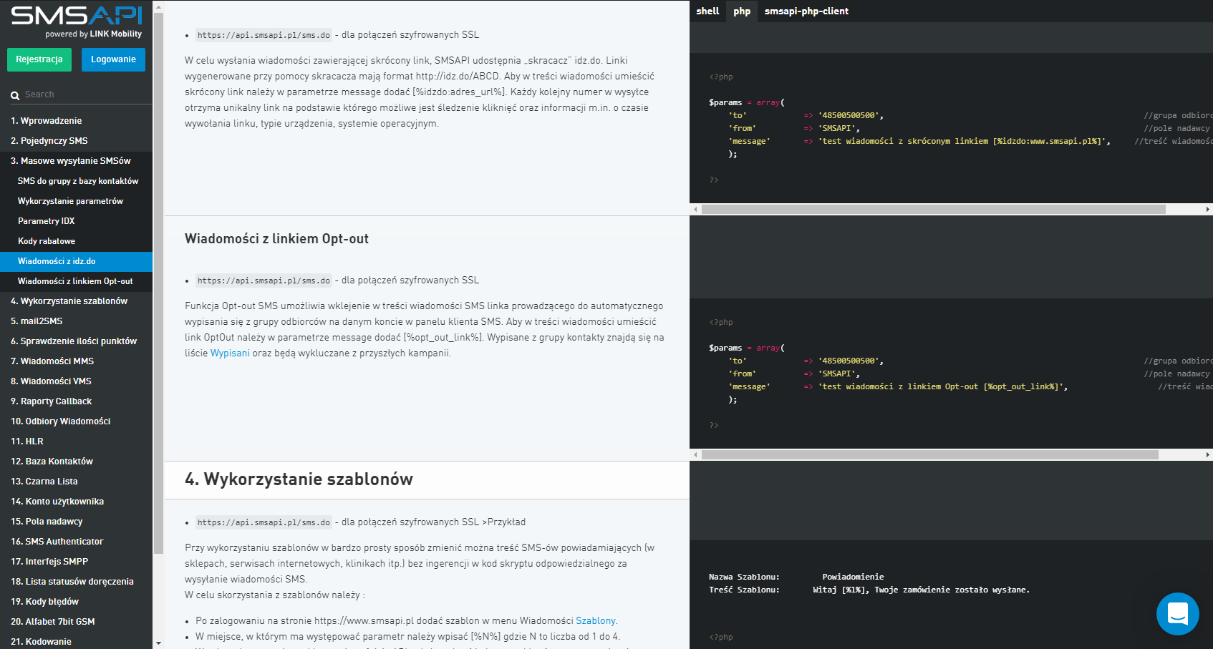Open the chat widget bubble icon
This screenshot has width=1213, height=649.
point(1177,613)
